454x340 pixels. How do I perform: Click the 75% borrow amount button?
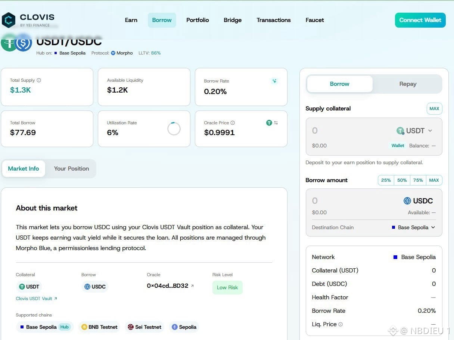pyautogui.click(x=418, y=180)
